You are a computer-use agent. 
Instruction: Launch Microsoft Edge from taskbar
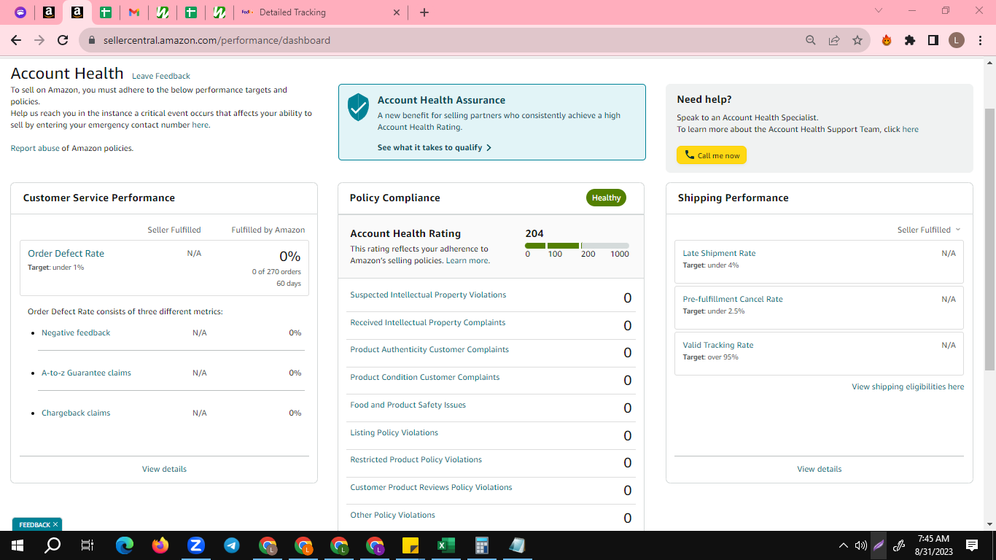click(125, 545)
